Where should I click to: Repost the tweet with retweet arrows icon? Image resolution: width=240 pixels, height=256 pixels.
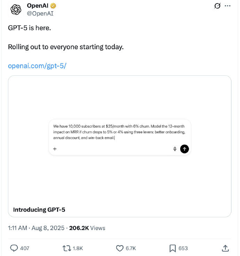pyautogui.click(x=66, y=248)
